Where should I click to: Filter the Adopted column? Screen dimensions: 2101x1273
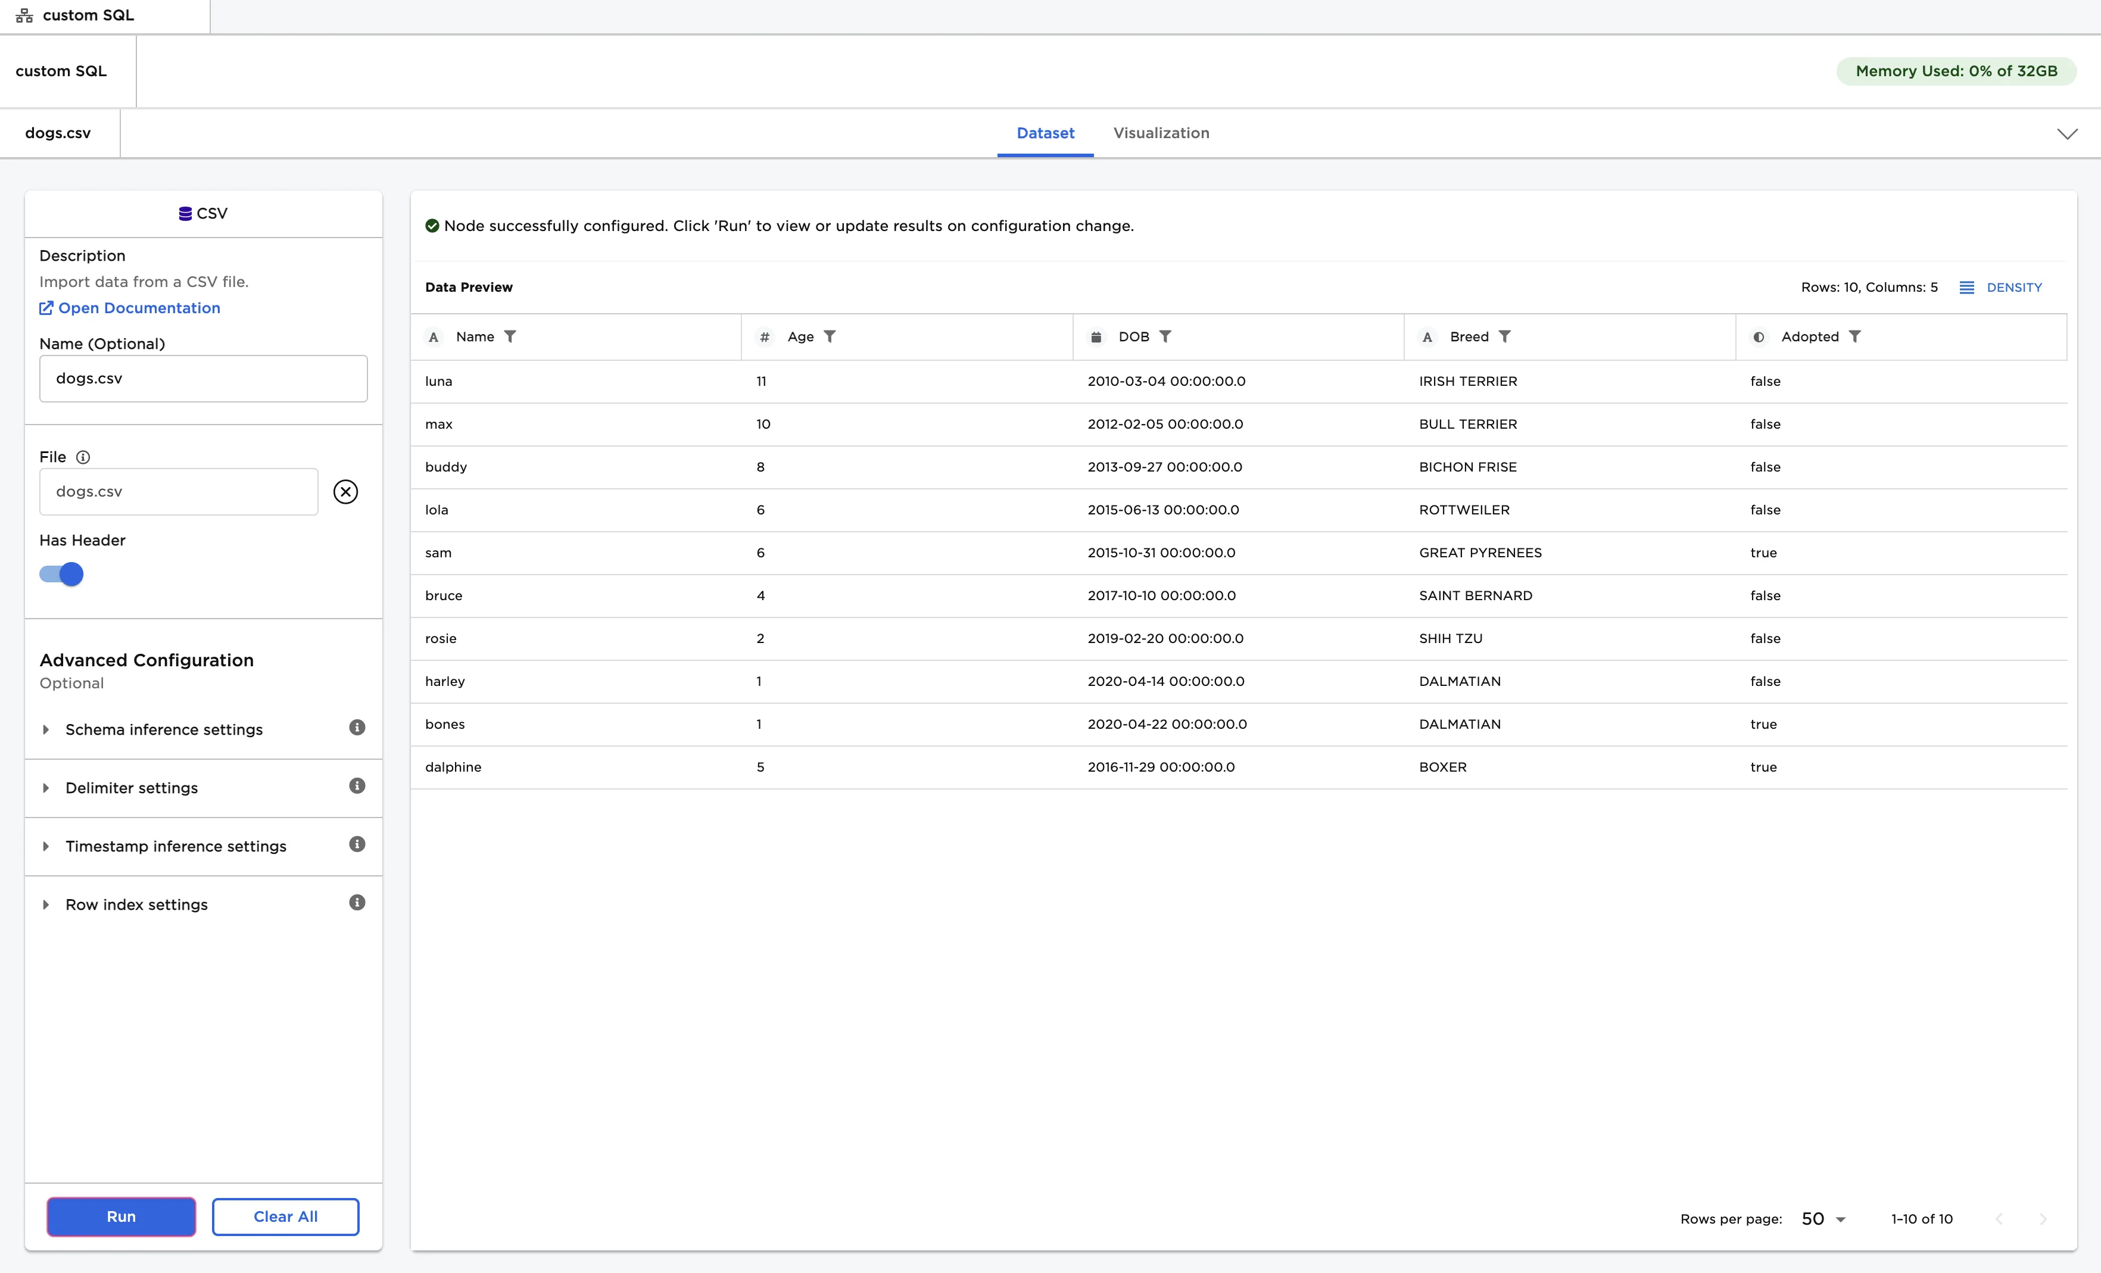[1854, 336]
